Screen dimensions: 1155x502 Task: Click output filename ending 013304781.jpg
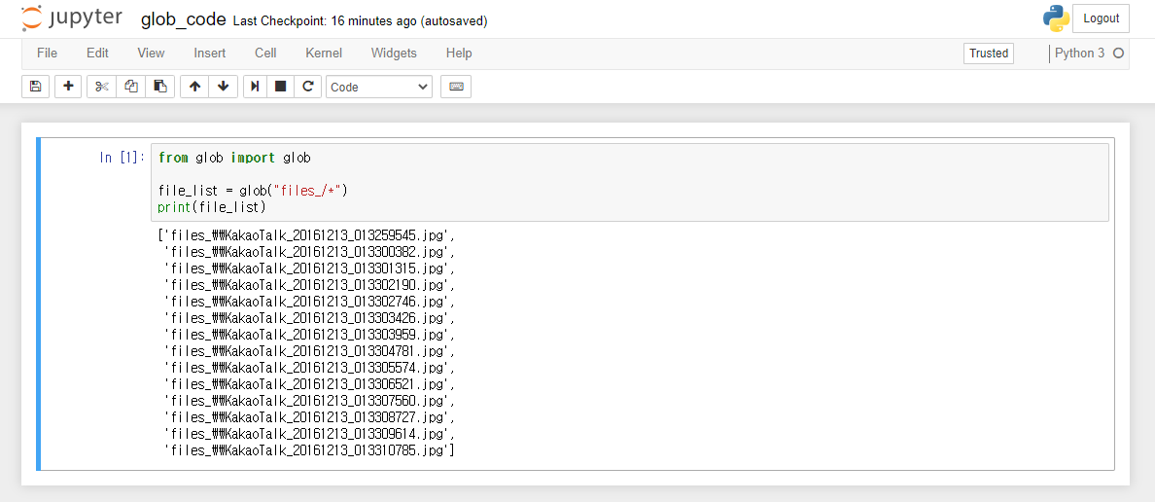(x=310, y=351)
